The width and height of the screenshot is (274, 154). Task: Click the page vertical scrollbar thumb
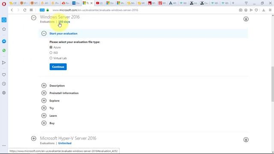pyautogui.click(x=273, y=84)
